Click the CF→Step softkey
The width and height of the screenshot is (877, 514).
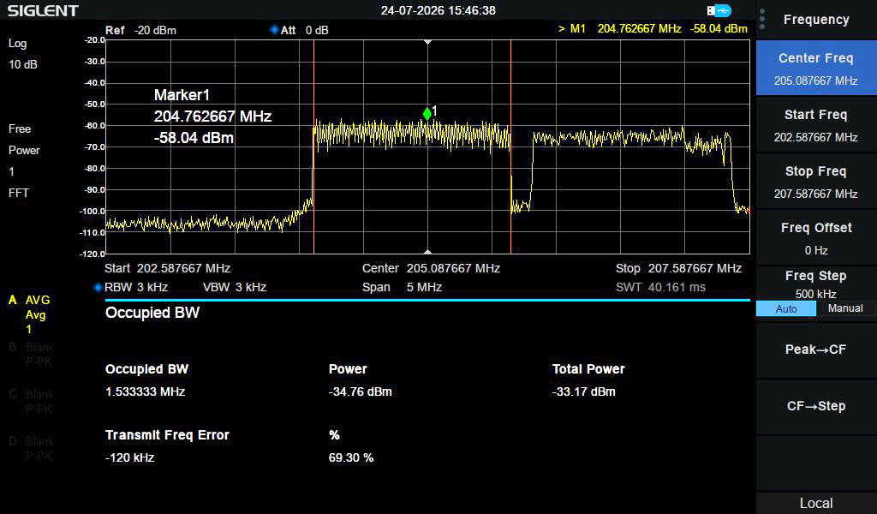[816, 406]
